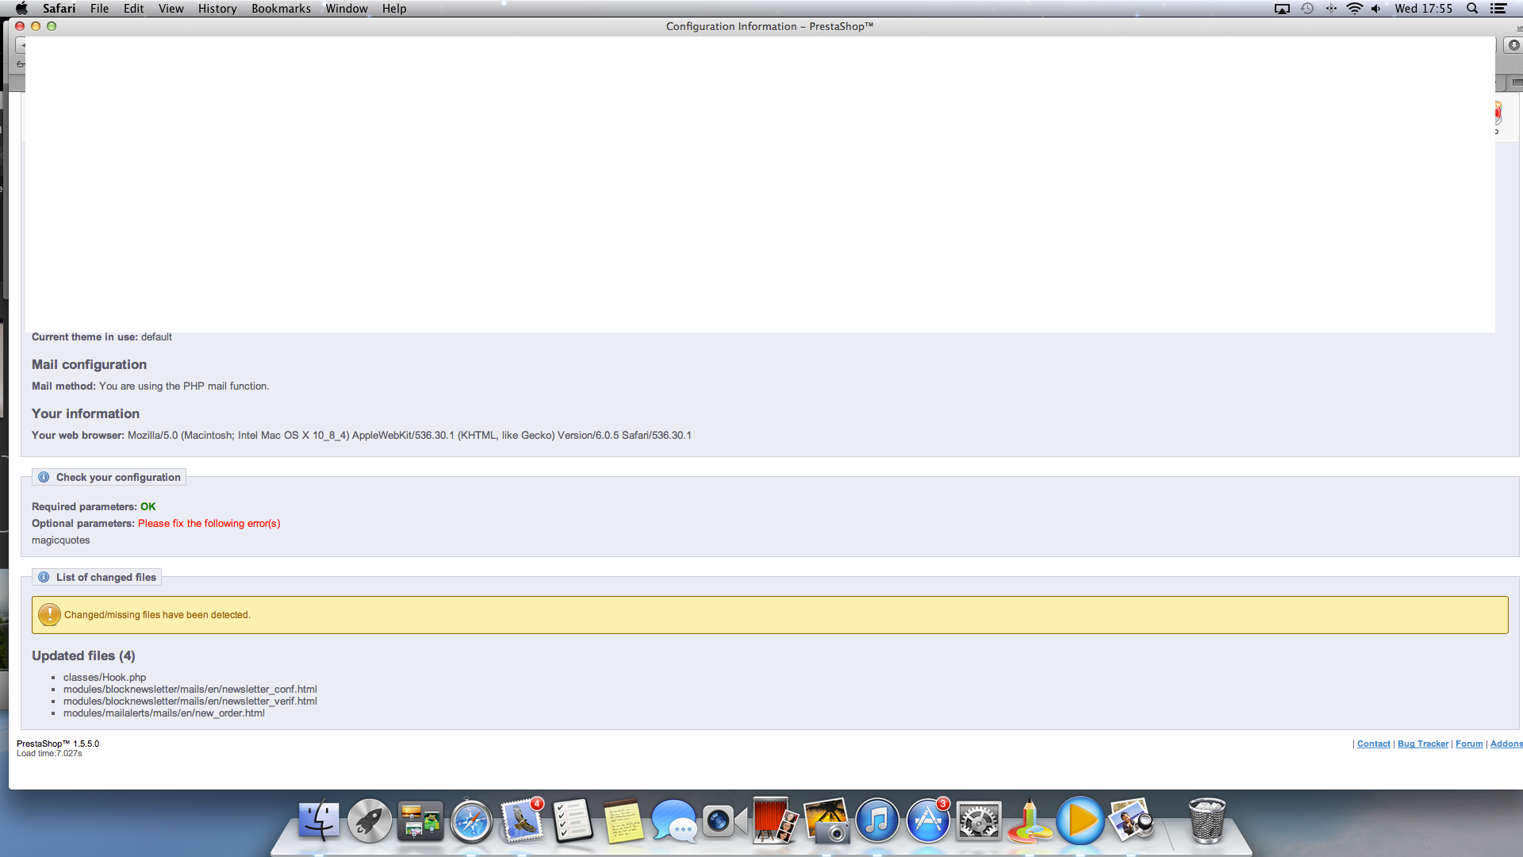
Task: Open App Store with 3 updates badge
Action: pyautogui.click(x=927, y=821)
